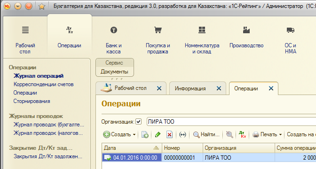Sort by the Номер column header
The image size is (316, 169).
click(x=182, y=148)
